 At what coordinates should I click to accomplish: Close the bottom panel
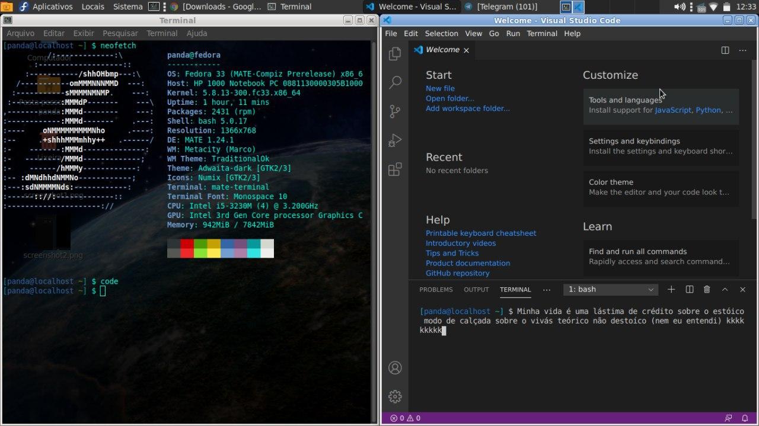coord(742,289)
